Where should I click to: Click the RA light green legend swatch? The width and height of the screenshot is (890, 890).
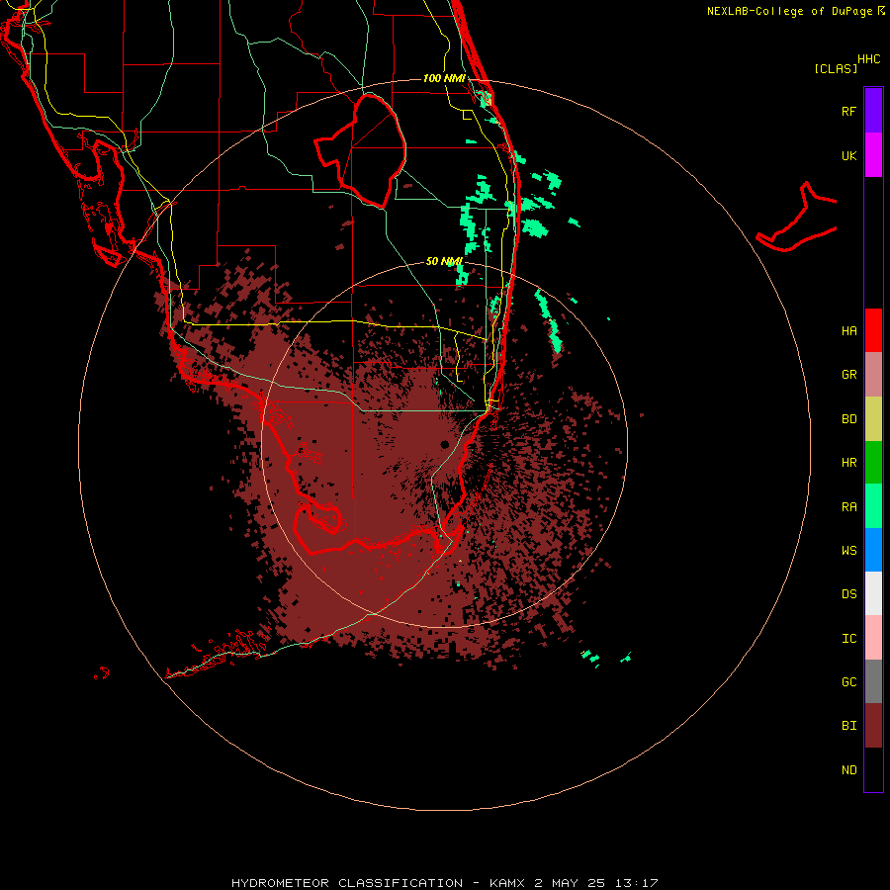pos(873,506)
